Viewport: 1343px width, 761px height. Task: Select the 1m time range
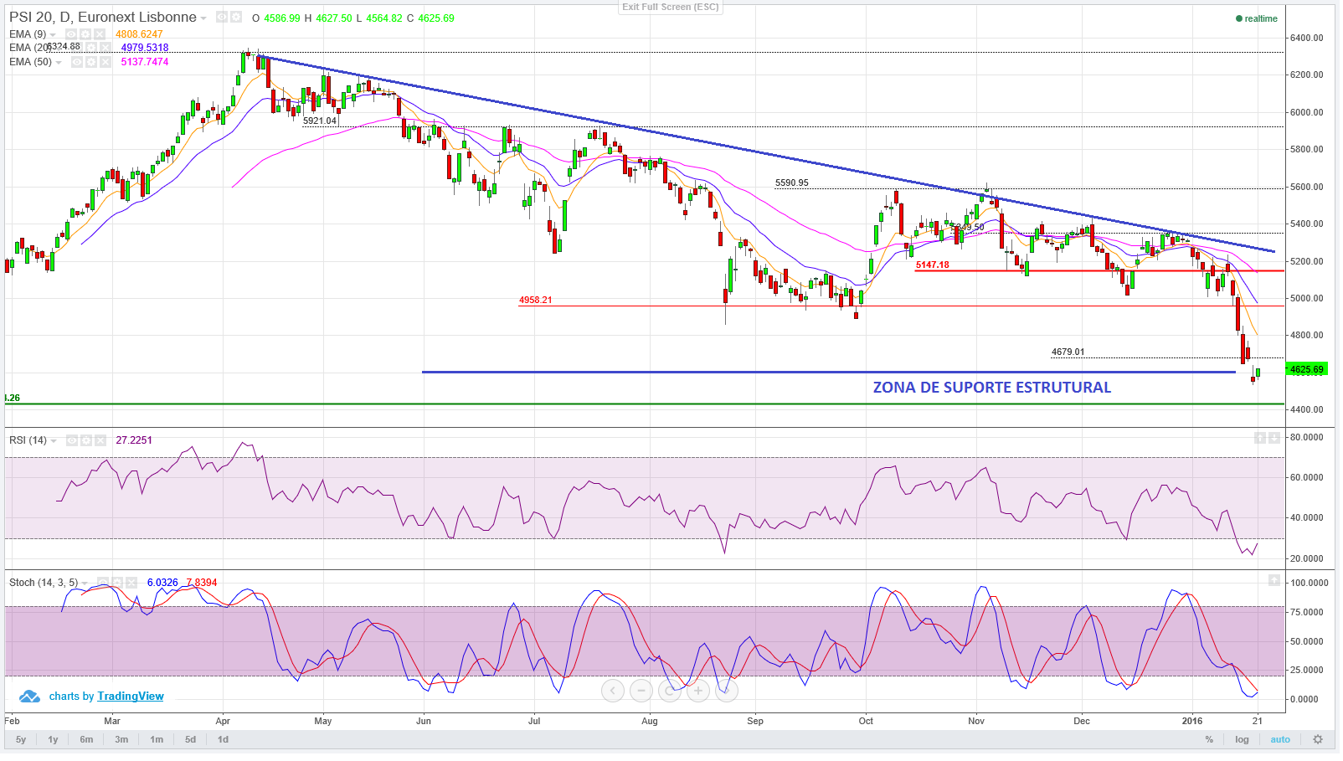click(157, 740)
